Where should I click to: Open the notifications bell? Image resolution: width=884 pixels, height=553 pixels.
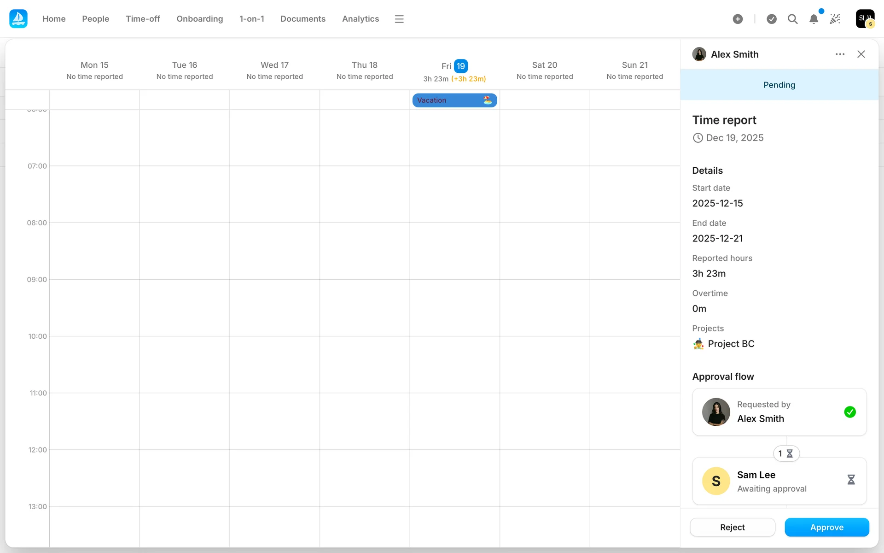pos(814,19)
